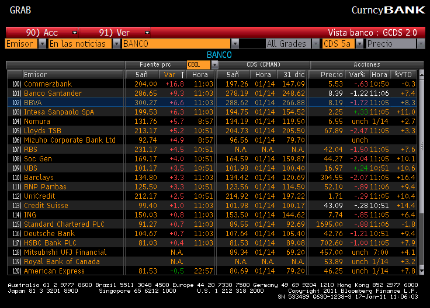This screenshot has width=430, height=308.
Task: Open issuer 105) Lloyds TSB
Action: (42, 131)
